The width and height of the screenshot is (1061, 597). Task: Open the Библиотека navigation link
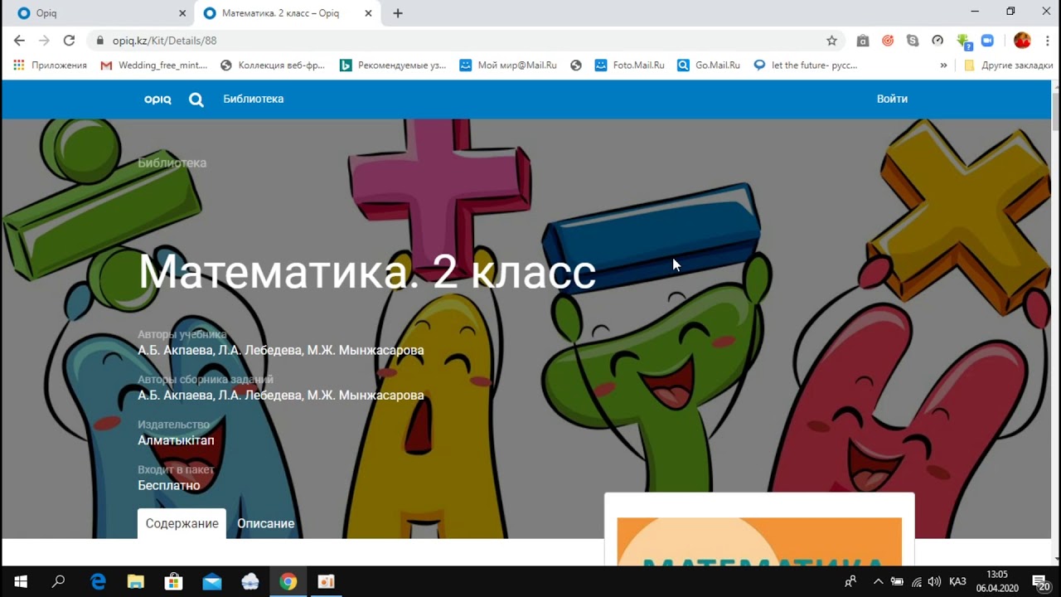(253, 99)
